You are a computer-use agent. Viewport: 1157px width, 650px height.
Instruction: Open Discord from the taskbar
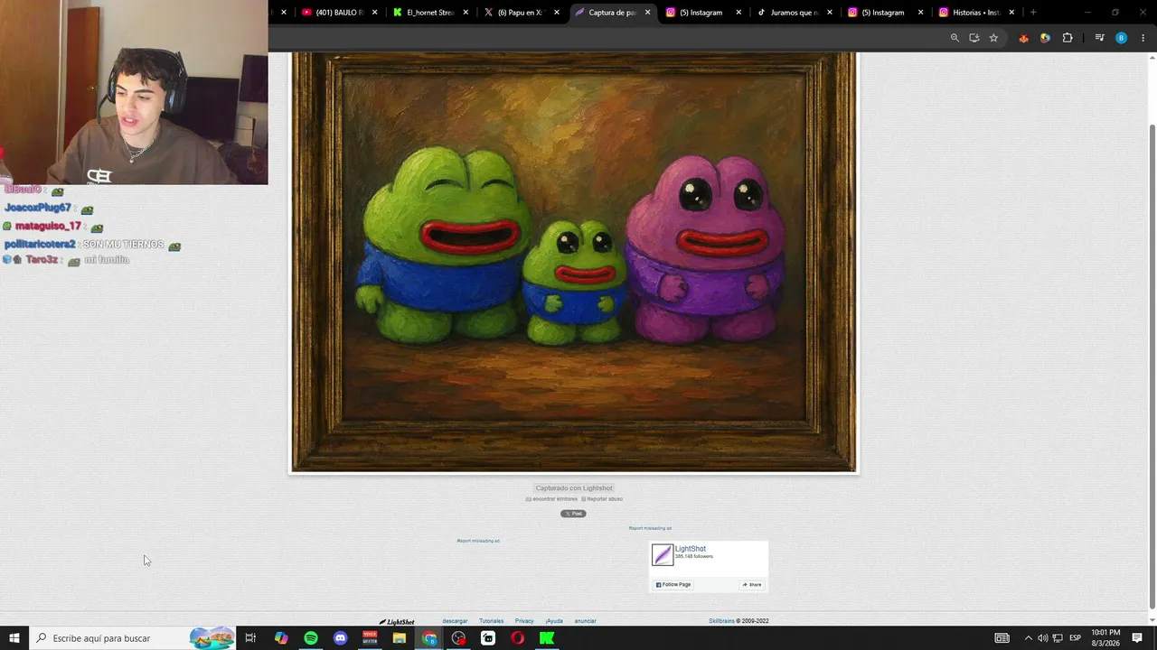coord(341,638)
